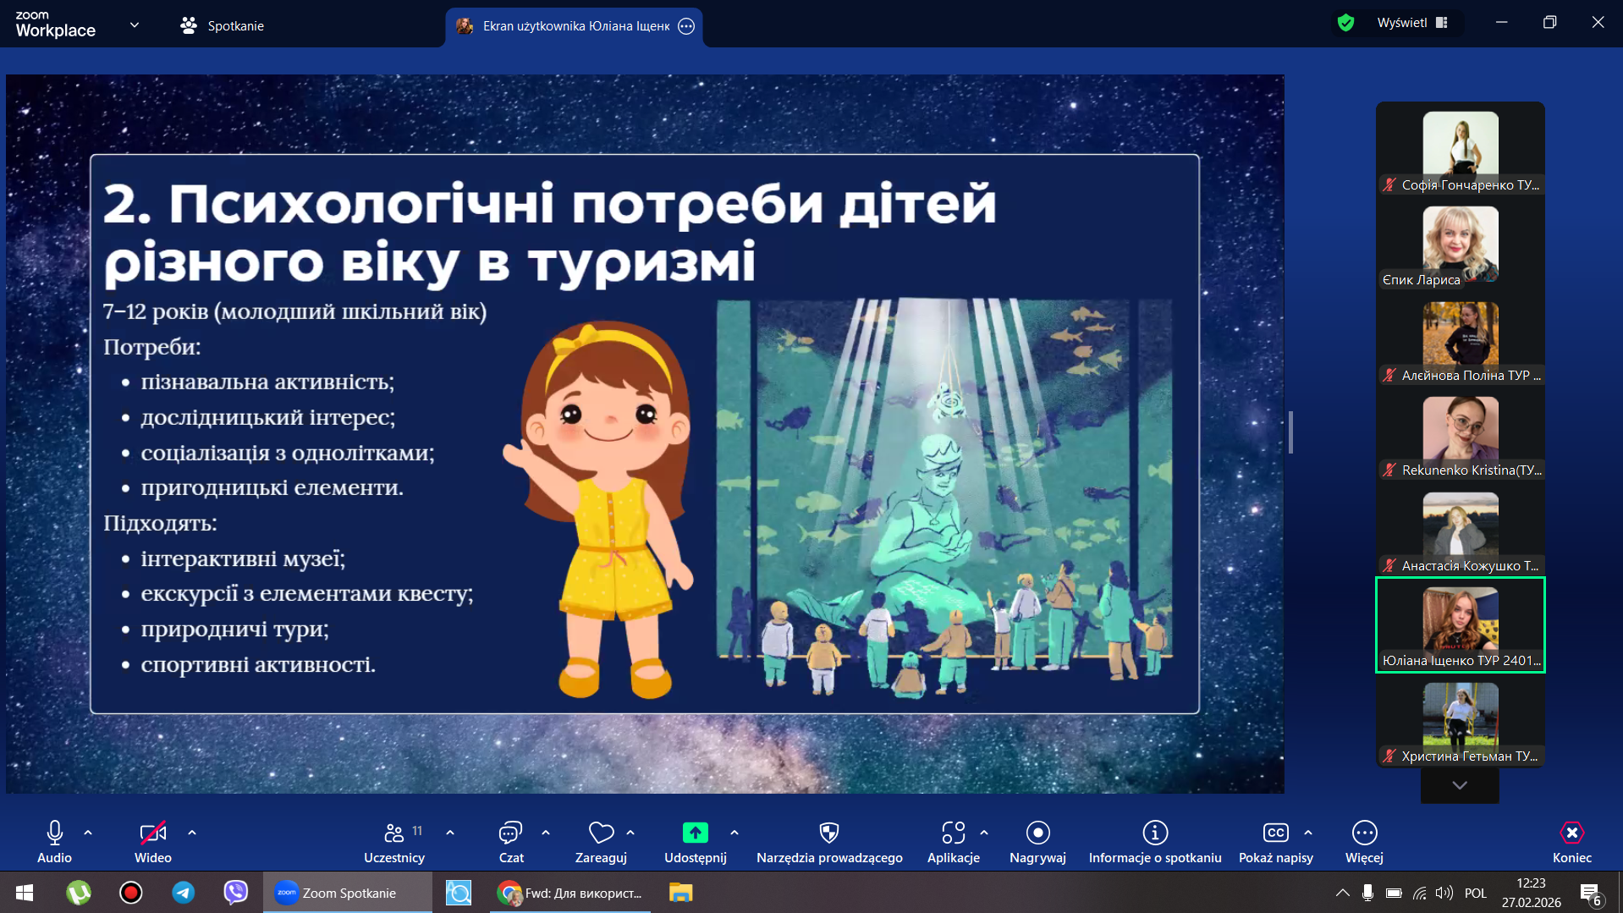
Task: Open the Aplikacje apps panel
Action: pos(953,842)
